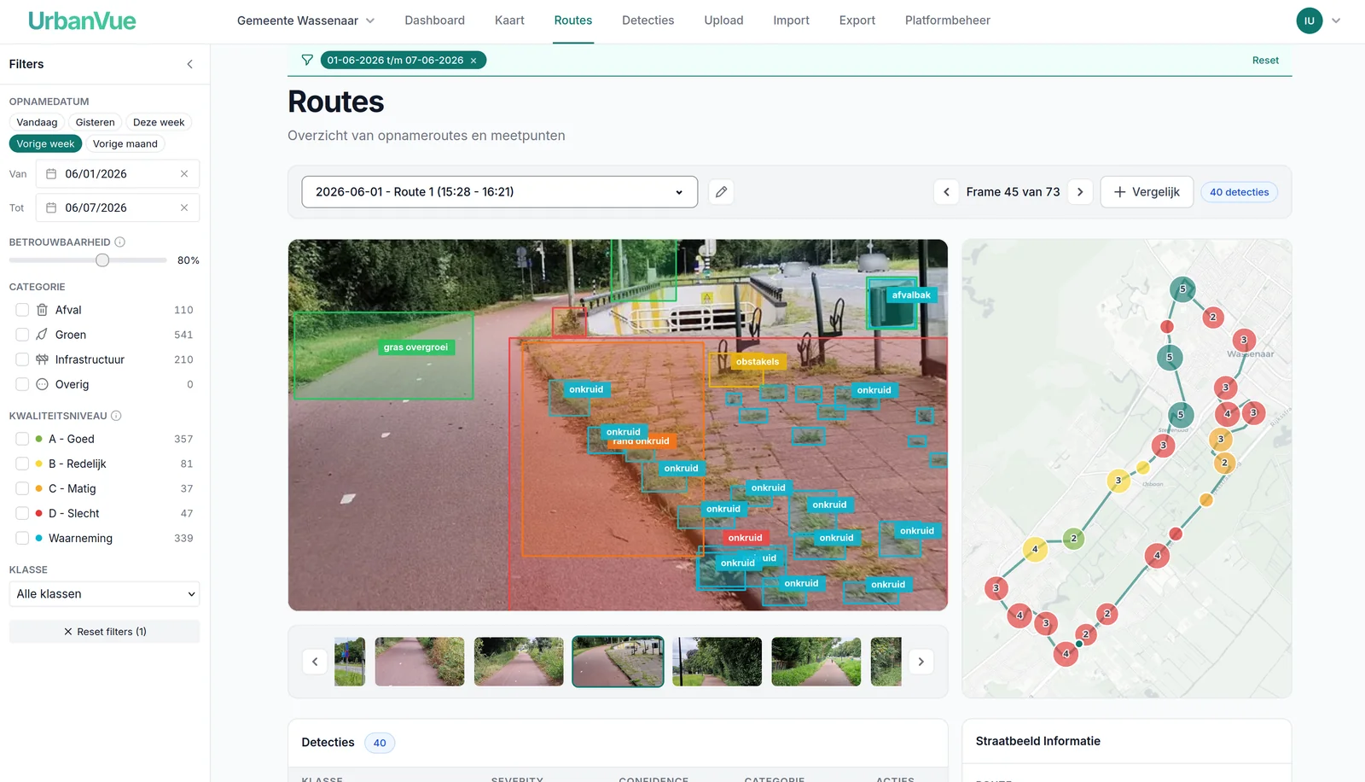
Task: Check the C - Matig quality checkbox
Action: pyautogui.click(x=22, y=488)
